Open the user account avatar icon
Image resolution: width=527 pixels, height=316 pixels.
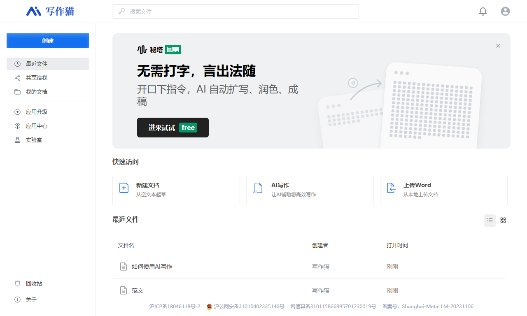(505, 12)
